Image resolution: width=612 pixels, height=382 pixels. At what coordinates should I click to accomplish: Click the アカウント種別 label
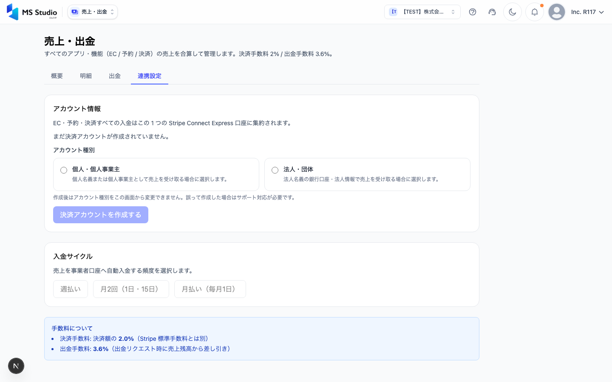pyautogui.click(x=74, y=150)
